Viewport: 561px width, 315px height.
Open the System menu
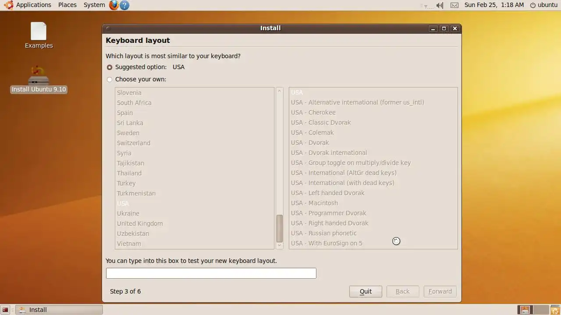(x=94, y=5)
